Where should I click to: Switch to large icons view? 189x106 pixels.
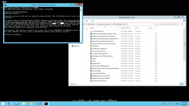tap(184, 84)
